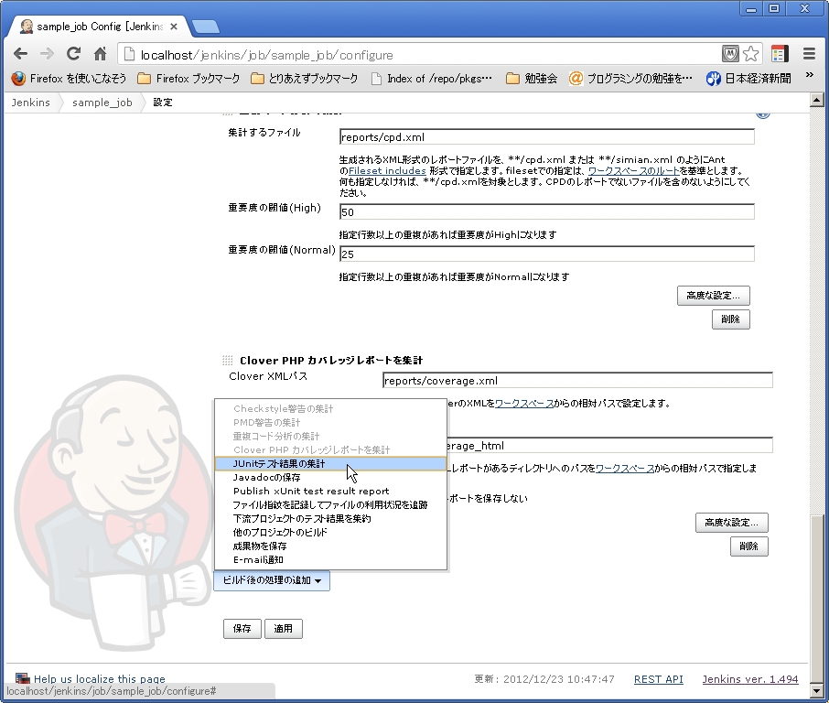Image resolution: width=829 pixels, height=703 pixels.
Task: Open a new browser tab
Action: point(206,27)
